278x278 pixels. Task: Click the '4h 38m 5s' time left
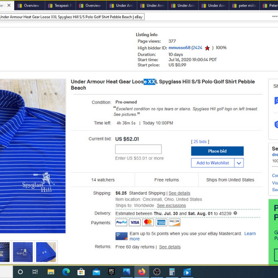126,123
